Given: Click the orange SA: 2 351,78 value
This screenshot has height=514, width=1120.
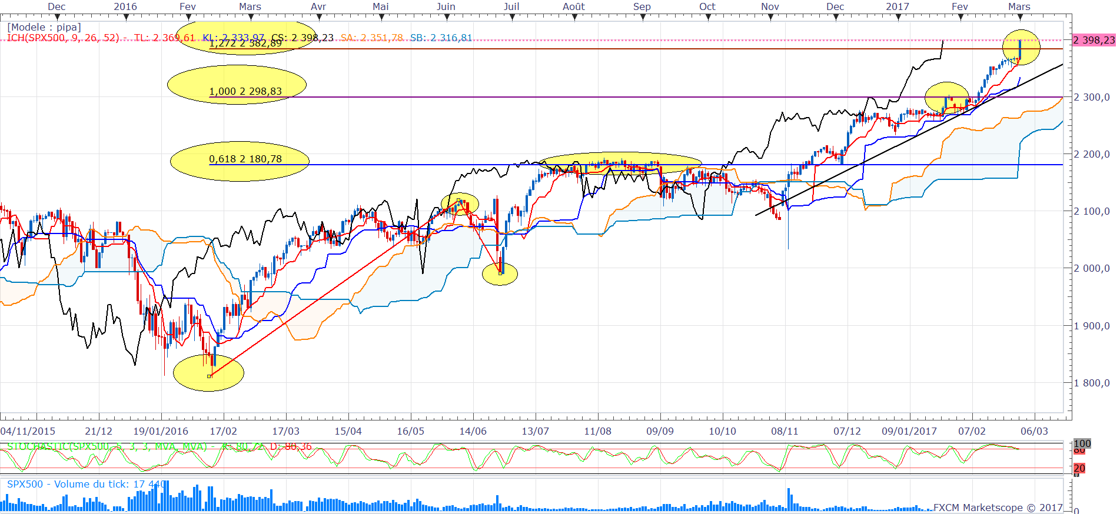Looking at the screenshot, I should (371, 38).
